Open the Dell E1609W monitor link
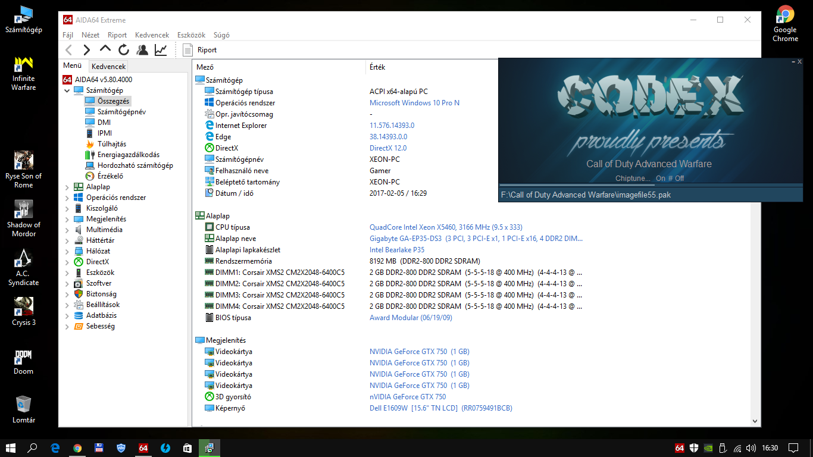Image resolution: width=813 pixels, height=457 pixels. (x=441, y=408)
